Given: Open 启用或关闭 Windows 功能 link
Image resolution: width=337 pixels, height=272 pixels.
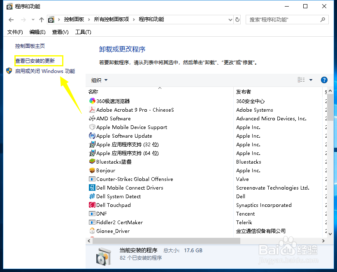Looking at the screenshot, I should [x=45, y=71].
